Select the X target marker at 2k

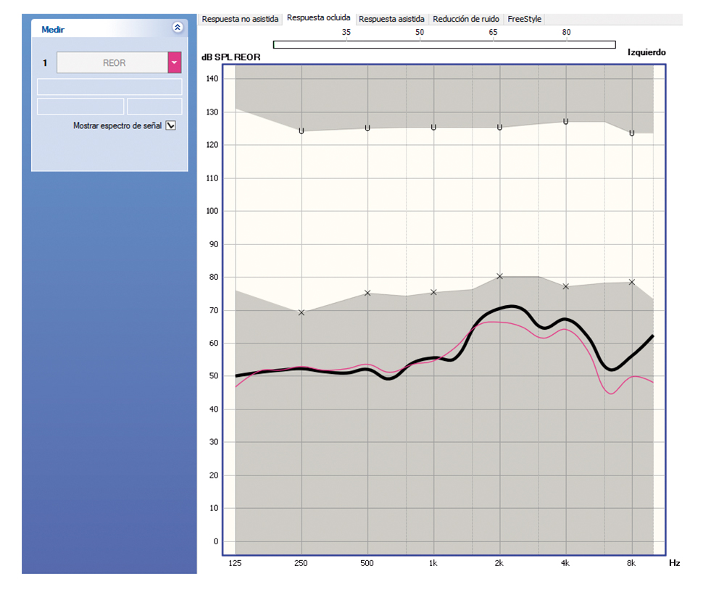point(499,276)
